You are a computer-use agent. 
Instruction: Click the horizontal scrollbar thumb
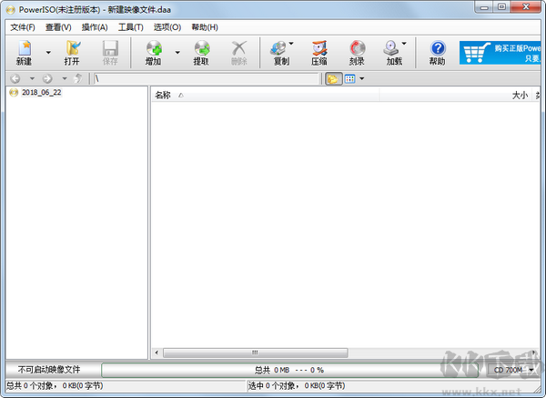[x=255, y=352]
